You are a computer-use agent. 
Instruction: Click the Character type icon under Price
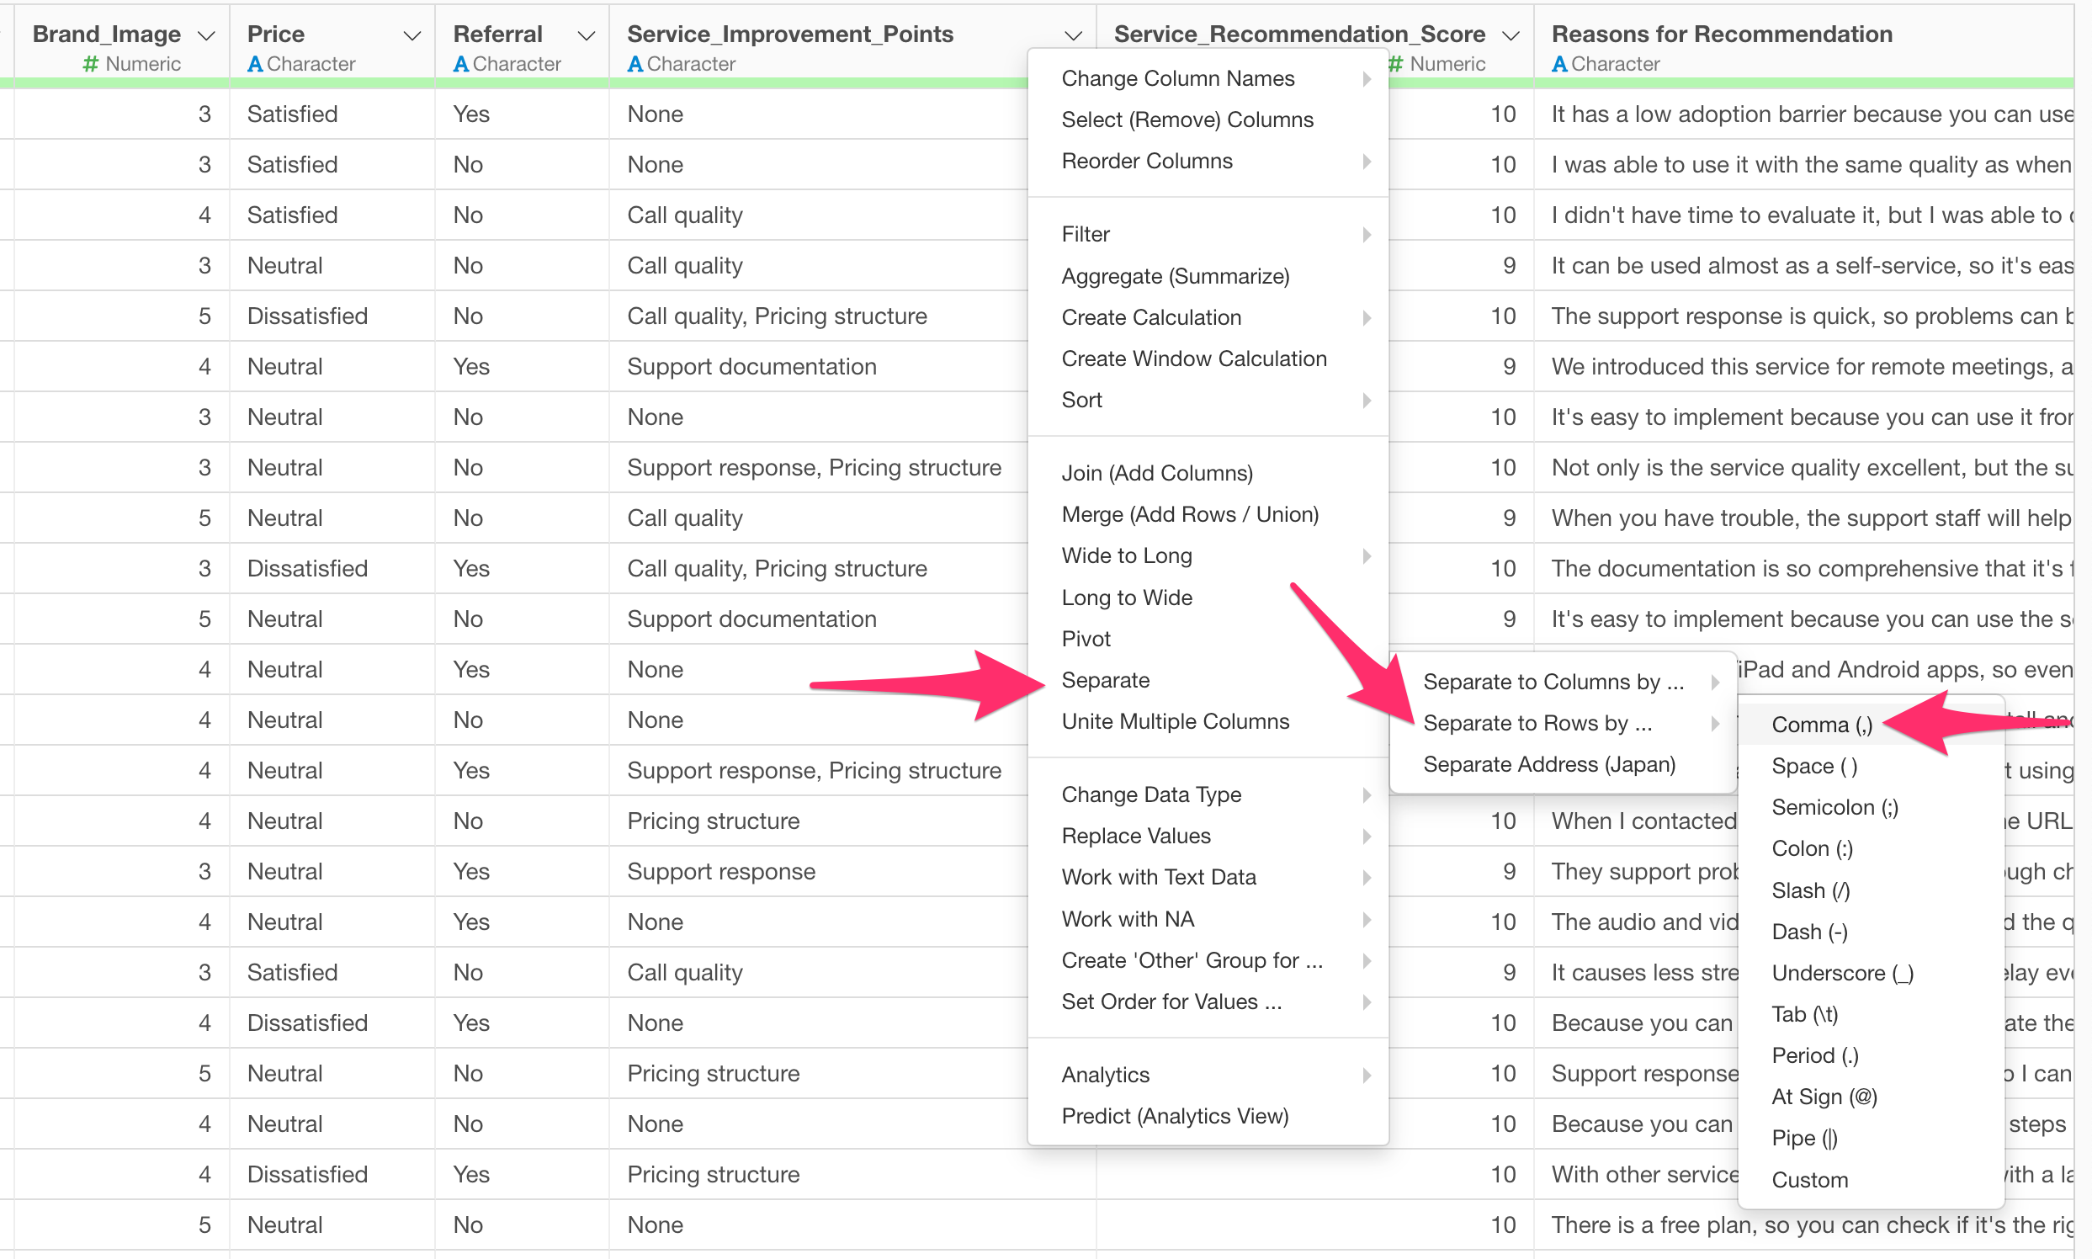[254, 64]
